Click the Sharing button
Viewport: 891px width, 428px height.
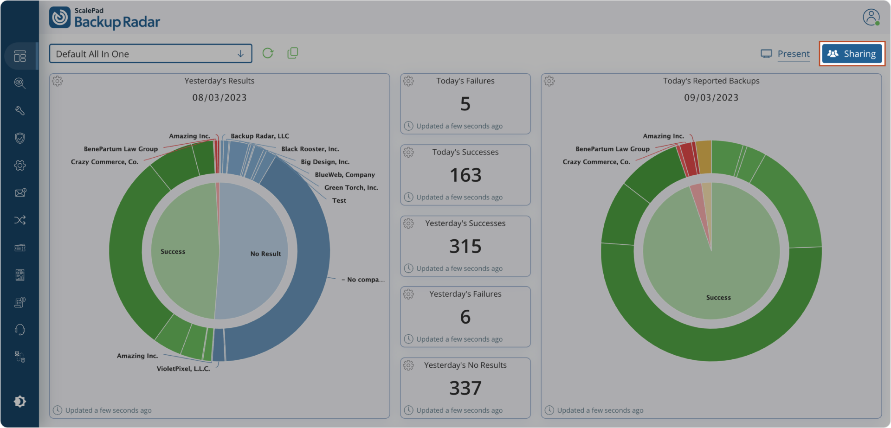click(852, 54)
